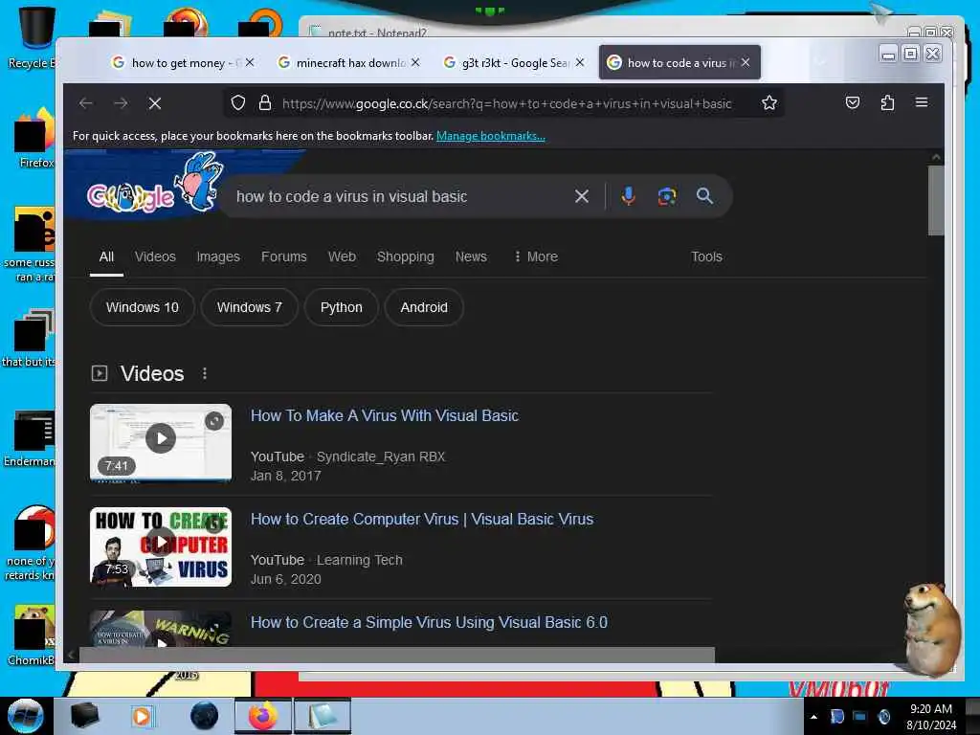The height and width of the screenshot is (735, 980).
Task: Apply the Windows 10 filter chip
Action: (x=142, y=307)
